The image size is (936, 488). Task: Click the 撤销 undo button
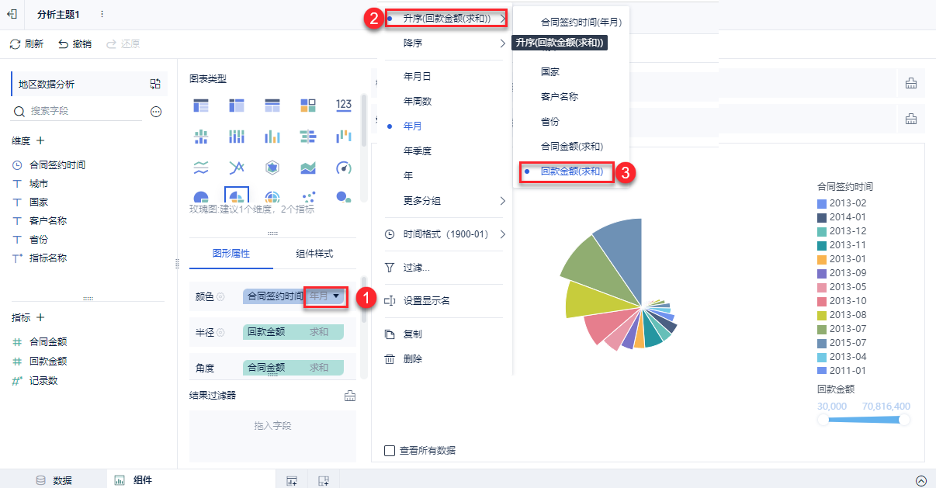tap(75, 44)
